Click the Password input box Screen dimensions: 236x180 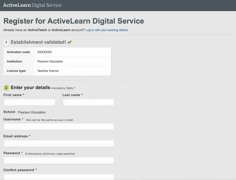pos(59,160)
